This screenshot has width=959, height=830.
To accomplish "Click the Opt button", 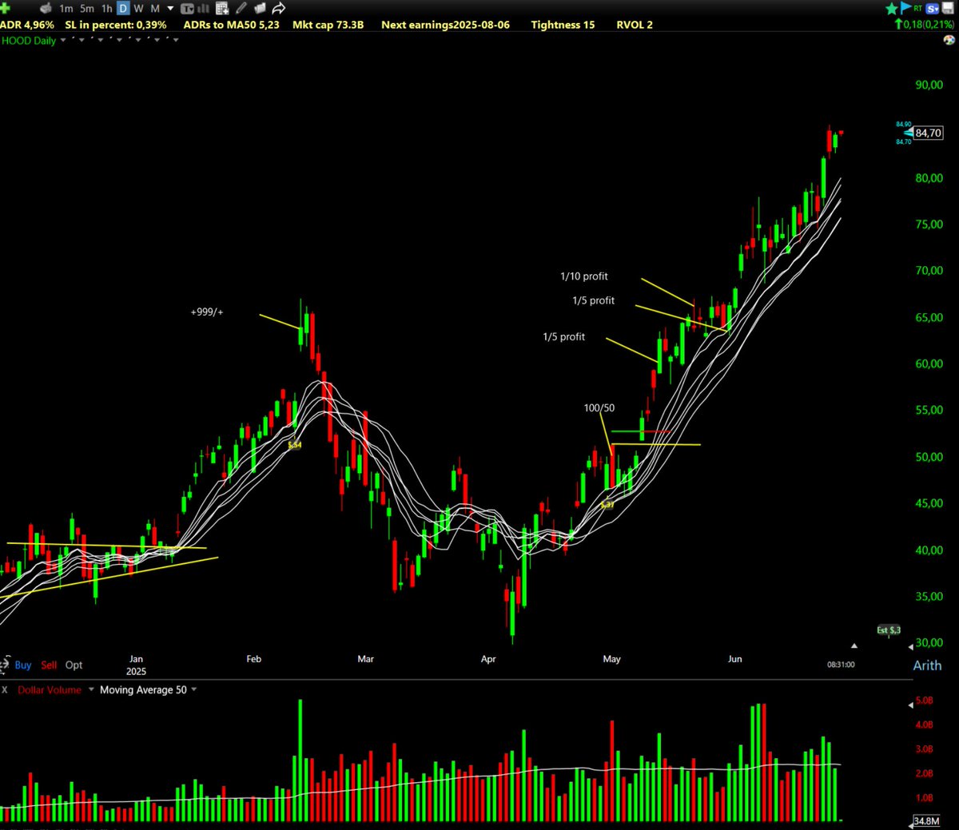I will tap(74, 665).
